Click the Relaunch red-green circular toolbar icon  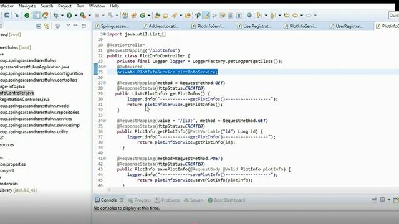click(x=46, y=16)
